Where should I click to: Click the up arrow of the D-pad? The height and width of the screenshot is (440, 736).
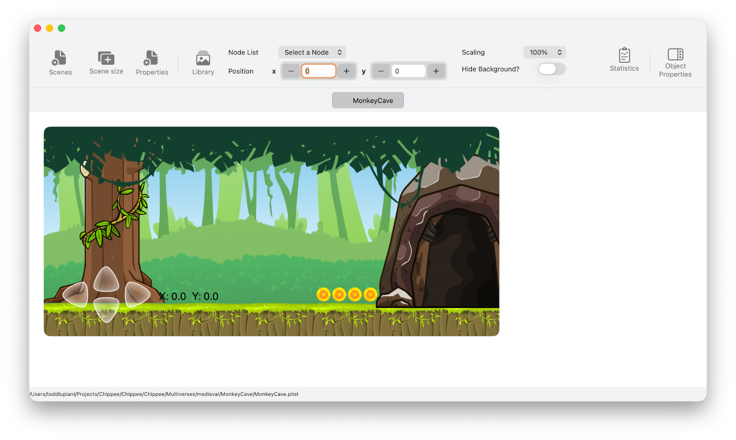click(106, 280)
